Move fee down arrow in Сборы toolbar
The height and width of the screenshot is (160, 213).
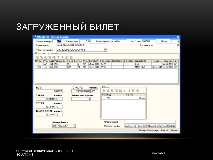pyautogui.click(x=129, y=91)
